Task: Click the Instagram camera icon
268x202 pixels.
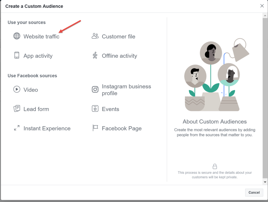Action: [95, 89]
